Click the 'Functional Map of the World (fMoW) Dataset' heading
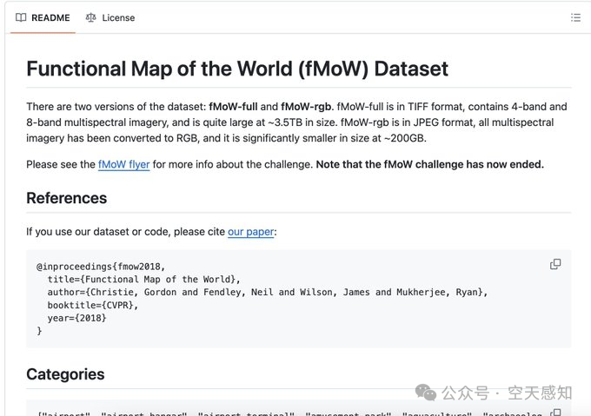Image resolution: width=591 pixels, height=416 pixels. pos(237,69)
